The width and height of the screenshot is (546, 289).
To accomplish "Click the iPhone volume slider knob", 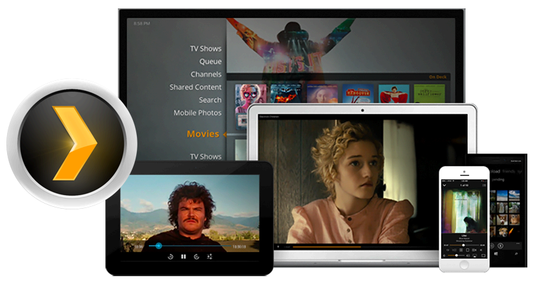I will [x=457, y=255].
